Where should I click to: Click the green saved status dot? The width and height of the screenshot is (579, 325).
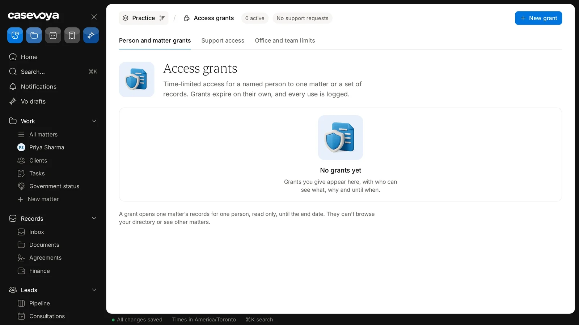[x=113, y=320]
